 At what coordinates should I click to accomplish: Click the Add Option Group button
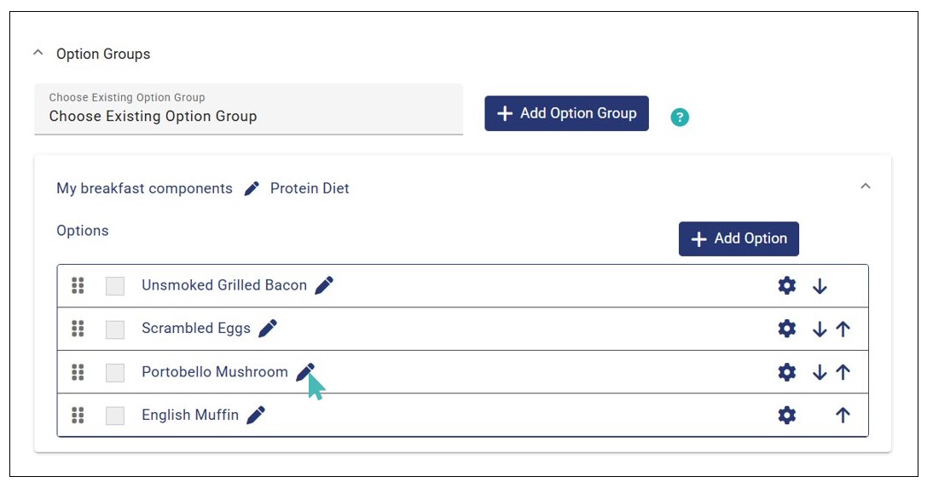(566, 113)
